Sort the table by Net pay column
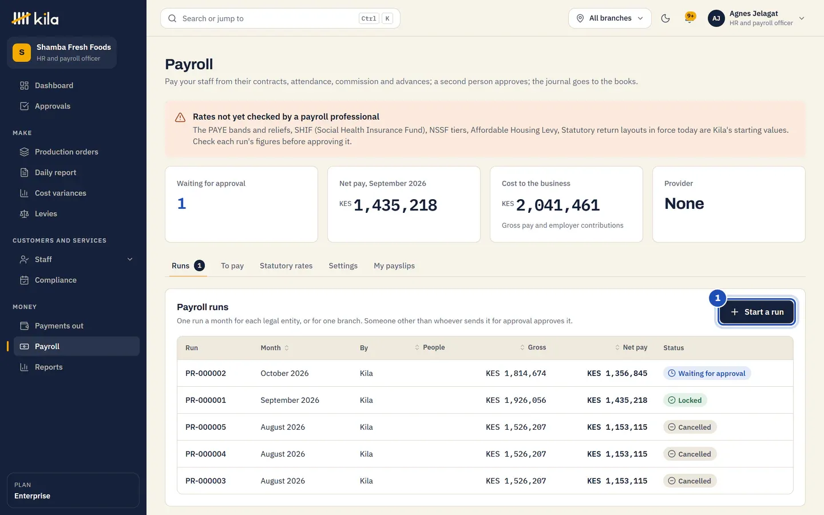Image resolution: width=824 pixels, height=515 pixels. [631, 347]
